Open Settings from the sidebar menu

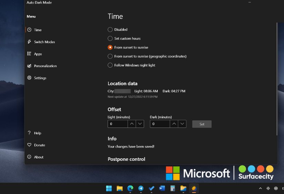click(40, 78)
